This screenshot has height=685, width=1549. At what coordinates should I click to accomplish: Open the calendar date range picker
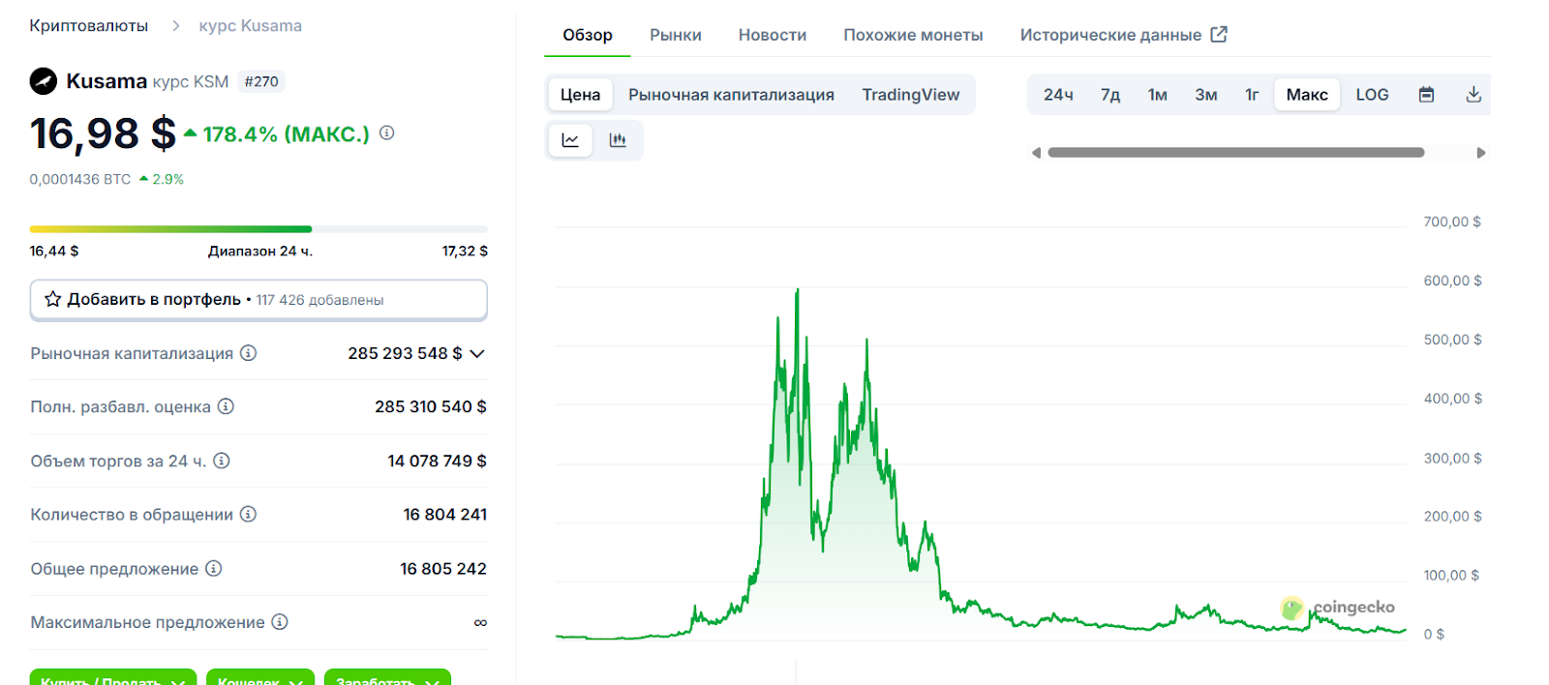(x=1426, y=95)
